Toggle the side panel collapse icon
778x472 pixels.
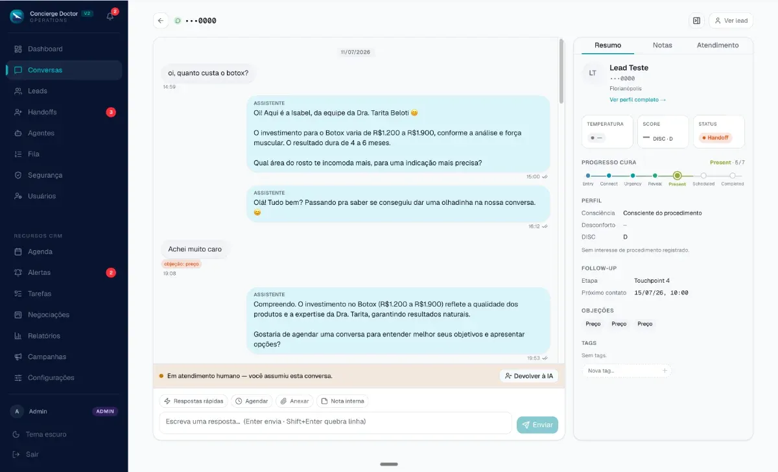coord(696,21)
